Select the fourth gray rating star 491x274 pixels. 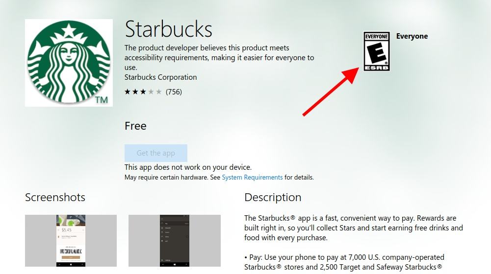(x=151, y=91)
